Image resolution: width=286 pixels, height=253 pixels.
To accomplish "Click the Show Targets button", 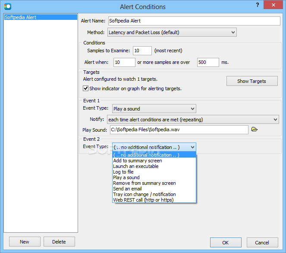I will pyautogui.click(x=252, y=81).
